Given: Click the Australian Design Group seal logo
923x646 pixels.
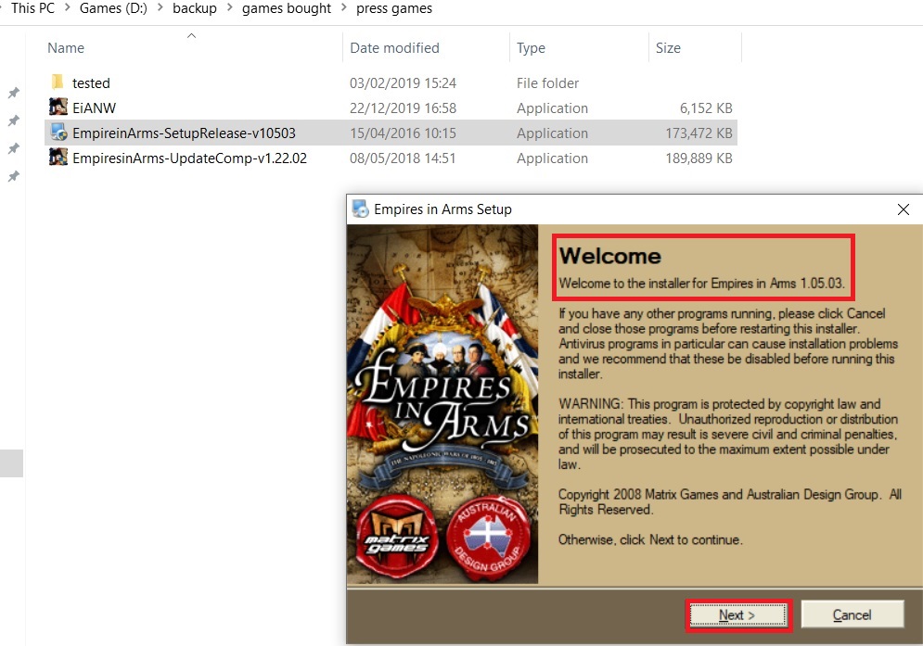Looking at the screenshot, I should (x=488, y=538).
